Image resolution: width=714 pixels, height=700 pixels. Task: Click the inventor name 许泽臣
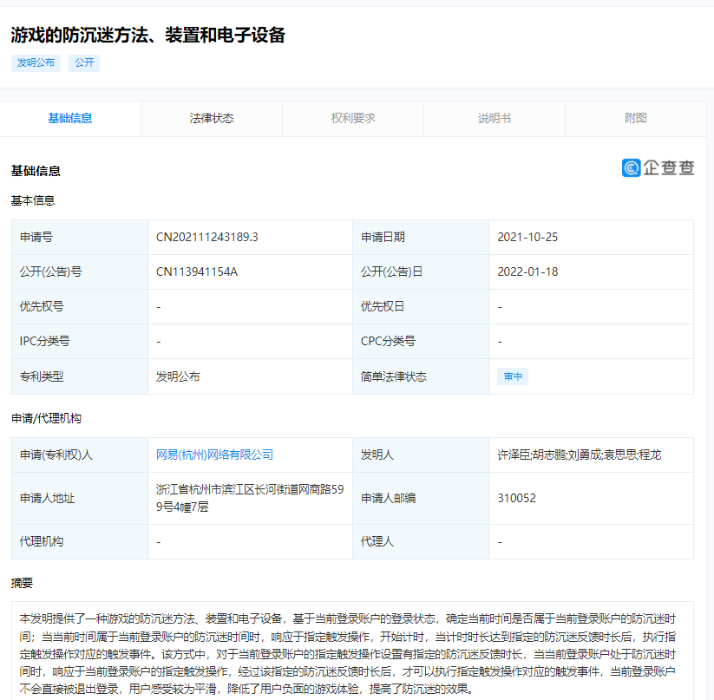(509, 455)
